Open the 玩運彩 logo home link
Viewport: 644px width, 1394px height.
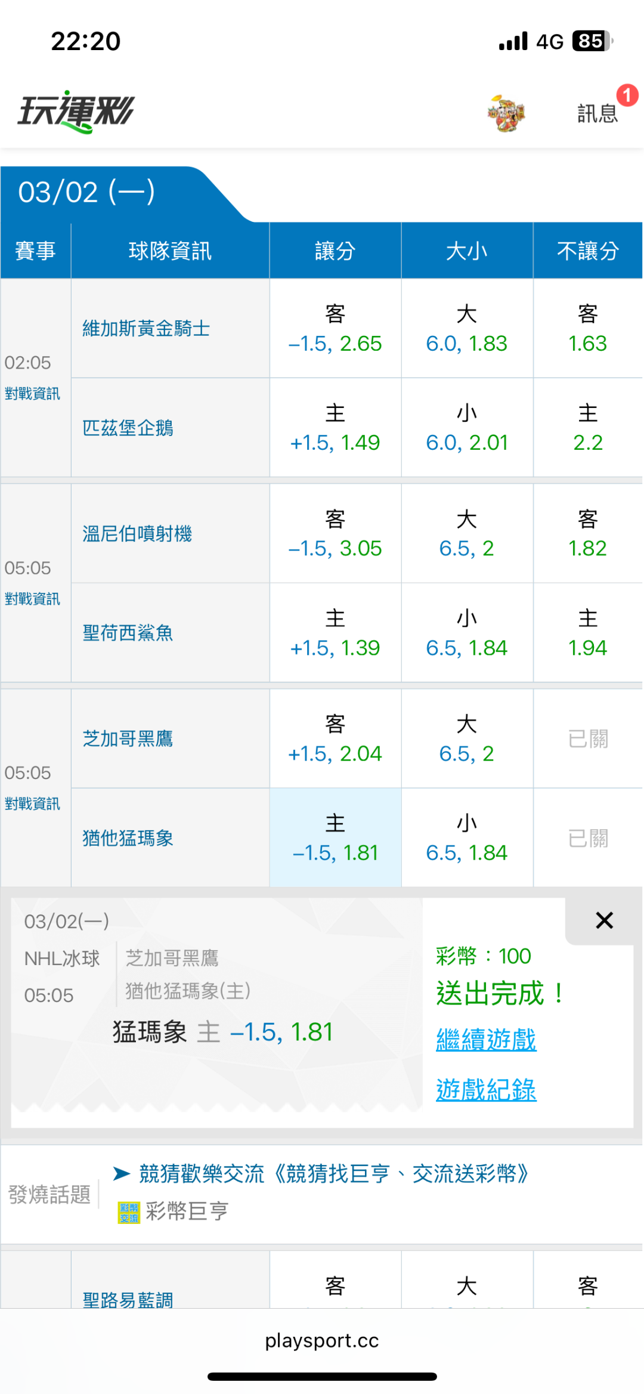[x=76, y=112]
